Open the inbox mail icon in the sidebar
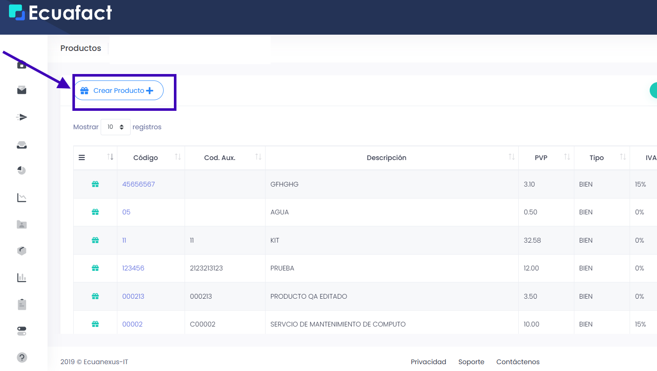 (x=21, y=90)
